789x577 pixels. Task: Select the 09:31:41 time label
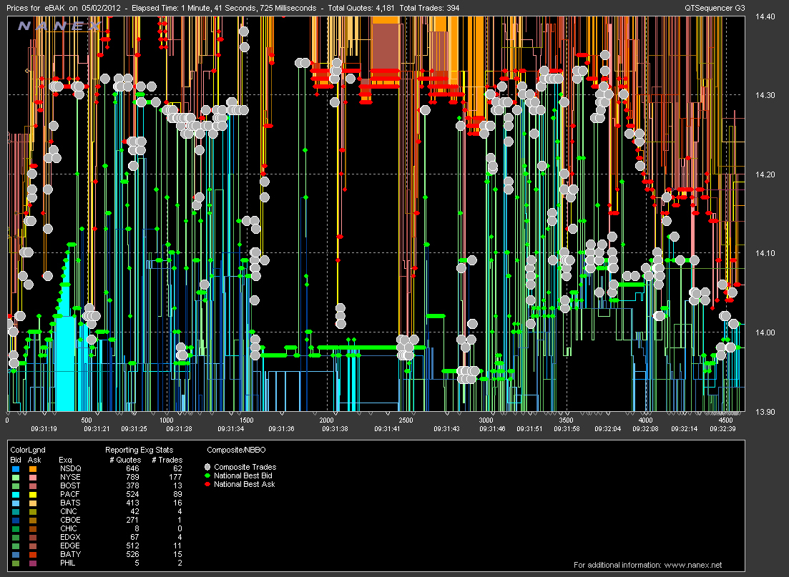pos(387,429)
